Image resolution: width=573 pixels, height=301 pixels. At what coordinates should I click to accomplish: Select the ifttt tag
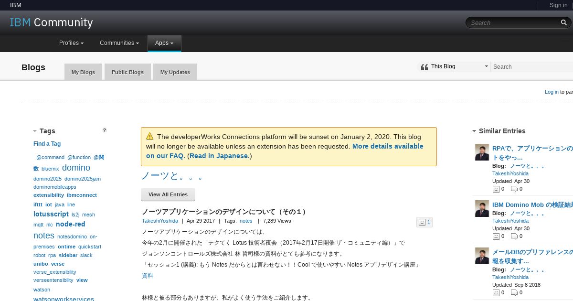pyautogui.click(x=38, y=204)
